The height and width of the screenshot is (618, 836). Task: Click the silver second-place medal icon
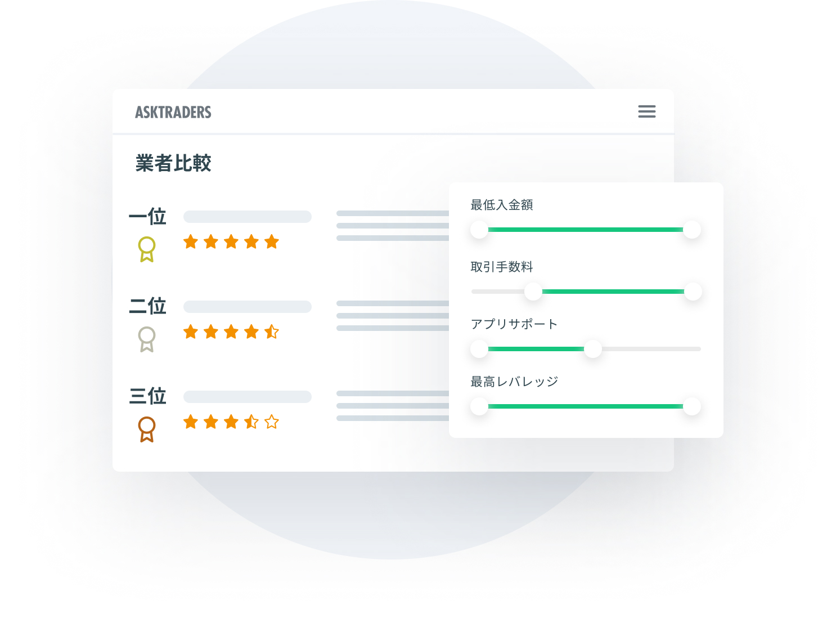(x=147, y=339)
